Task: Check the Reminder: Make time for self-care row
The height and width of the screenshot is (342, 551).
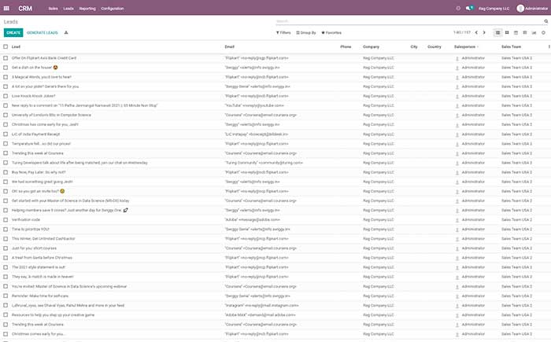Action: coord(6,296)
